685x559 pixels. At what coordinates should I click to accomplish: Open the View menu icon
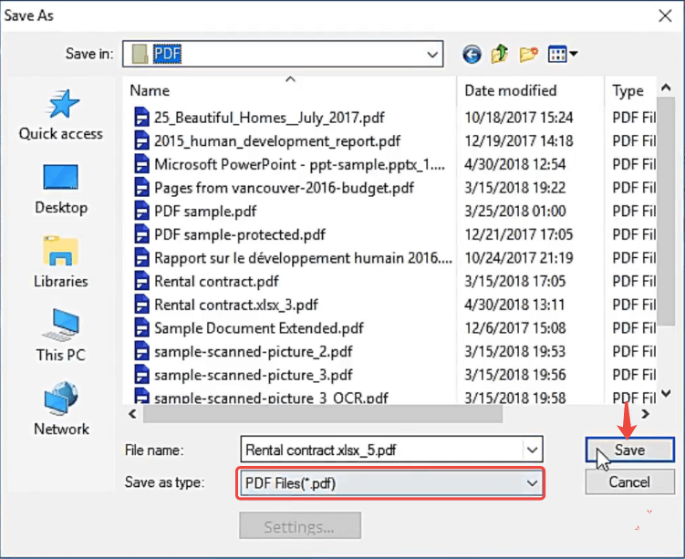(x=563, y=55)
